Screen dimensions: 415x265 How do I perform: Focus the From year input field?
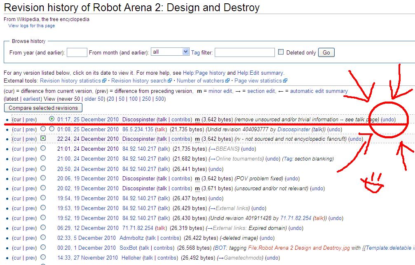click(x=77, y=52)
